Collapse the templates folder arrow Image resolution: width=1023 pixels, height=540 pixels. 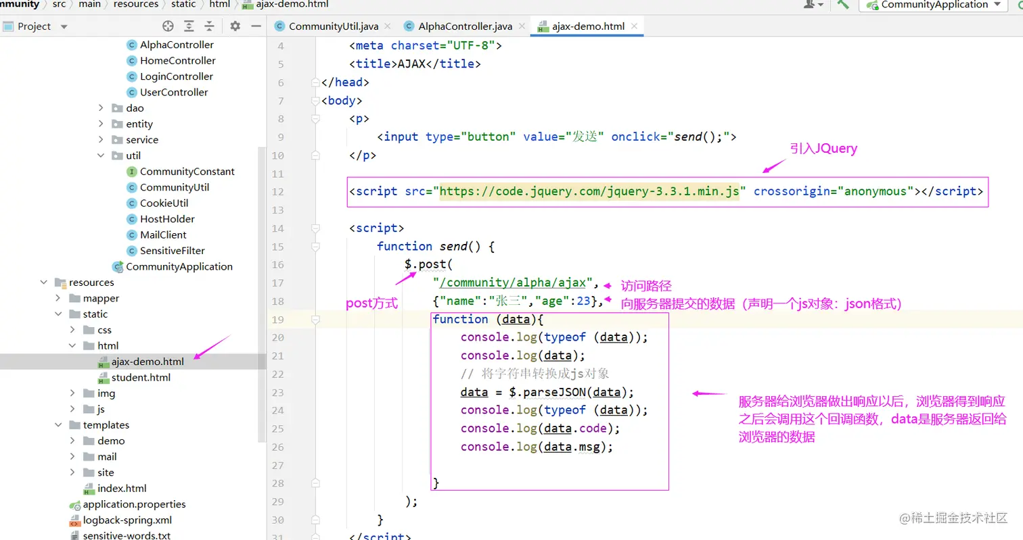coord(58,425)
